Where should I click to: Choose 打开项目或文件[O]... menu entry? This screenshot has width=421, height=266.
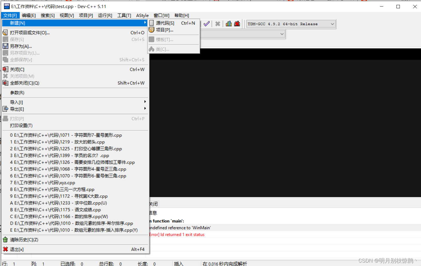coord(75,33)
